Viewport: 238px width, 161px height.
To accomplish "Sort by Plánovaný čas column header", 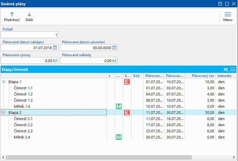I will pyautogui.click(x=200, y=76).
